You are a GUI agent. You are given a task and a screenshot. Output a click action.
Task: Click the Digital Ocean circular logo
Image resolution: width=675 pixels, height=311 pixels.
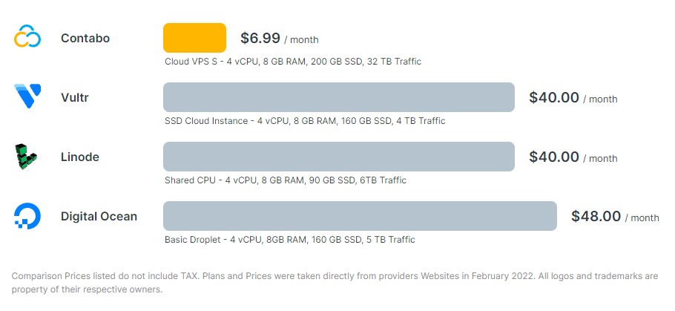(27, 216)
